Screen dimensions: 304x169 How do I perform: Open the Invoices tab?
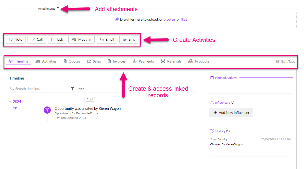click(117, 61)
